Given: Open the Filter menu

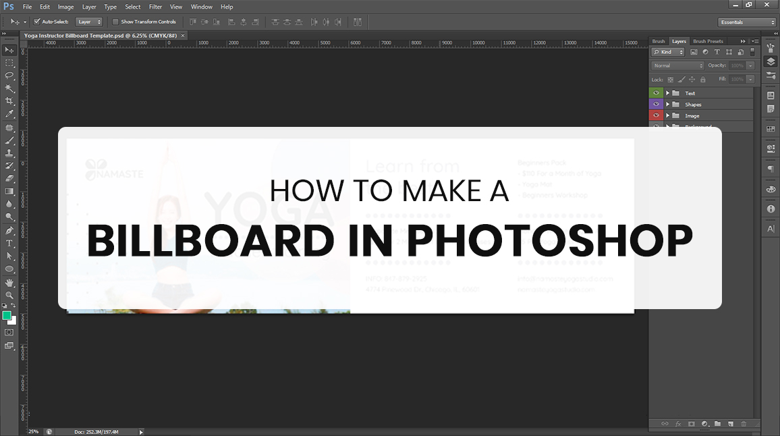Looking at the screenshot, I should click(155, 7).
